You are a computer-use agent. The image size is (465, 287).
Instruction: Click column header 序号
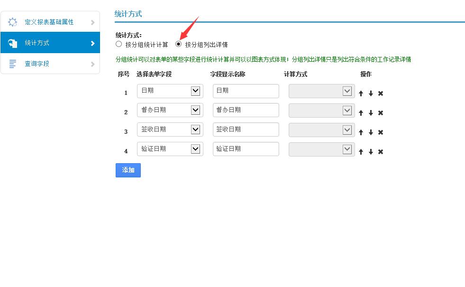click(123, 74)
